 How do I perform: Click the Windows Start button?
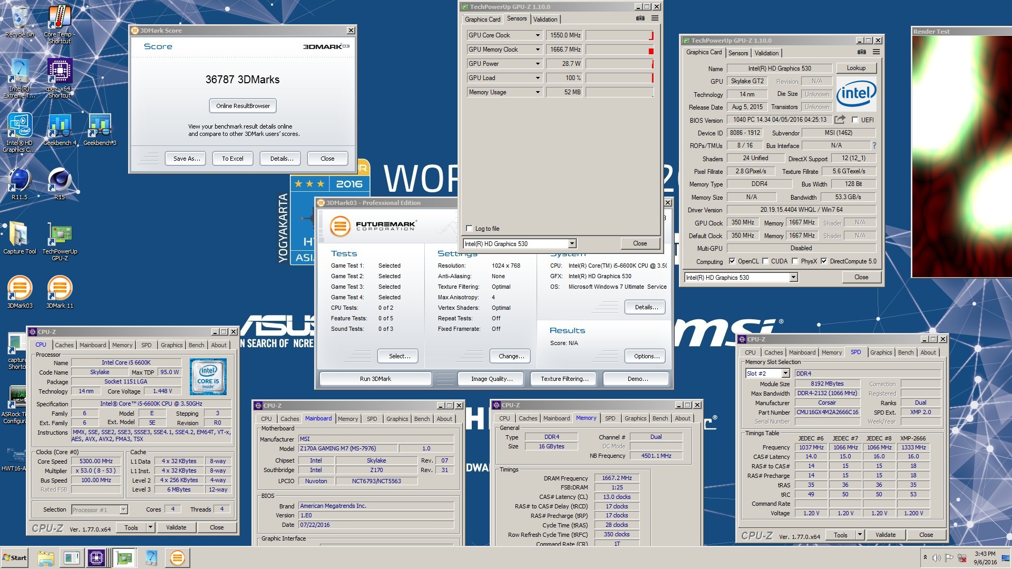tap(14, 558)
